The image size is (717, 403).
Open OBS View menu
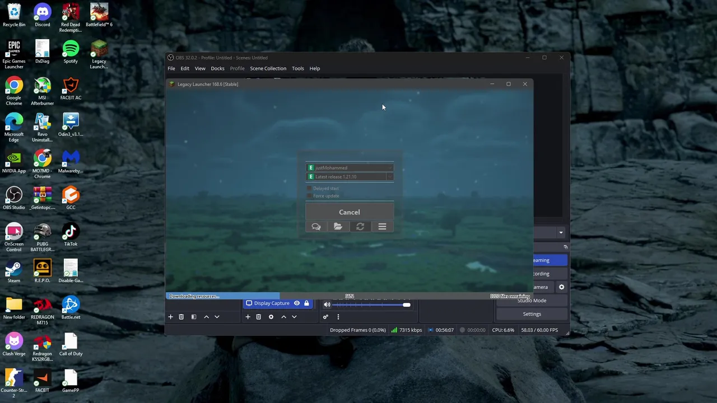point(200,68)
